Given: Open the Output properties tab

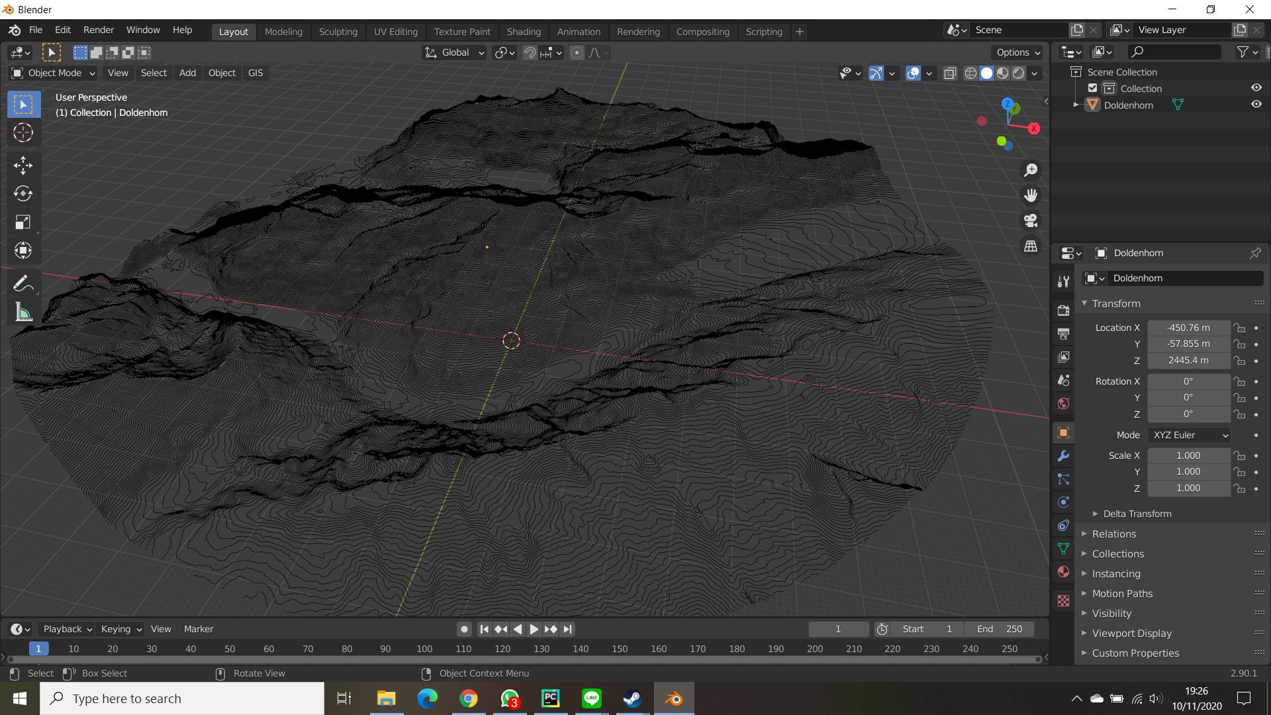Looking at the screenshot, I should pyautogui.click(x=1063, y=334).
